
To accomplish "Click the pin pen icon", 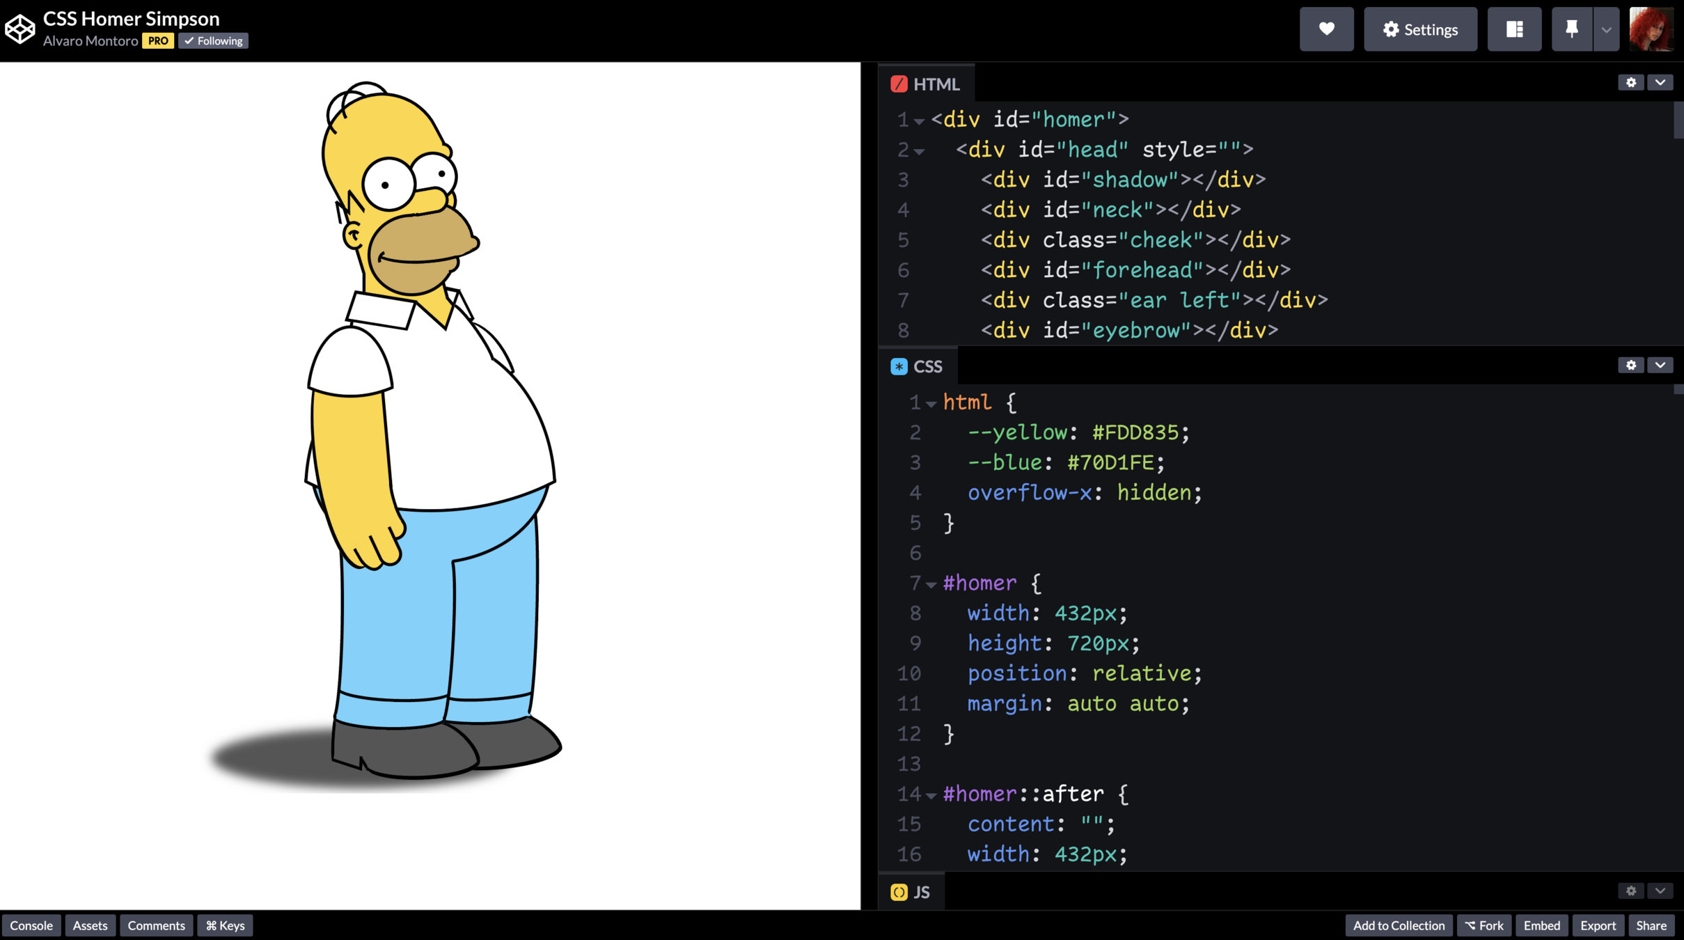I will point(1571,29).
